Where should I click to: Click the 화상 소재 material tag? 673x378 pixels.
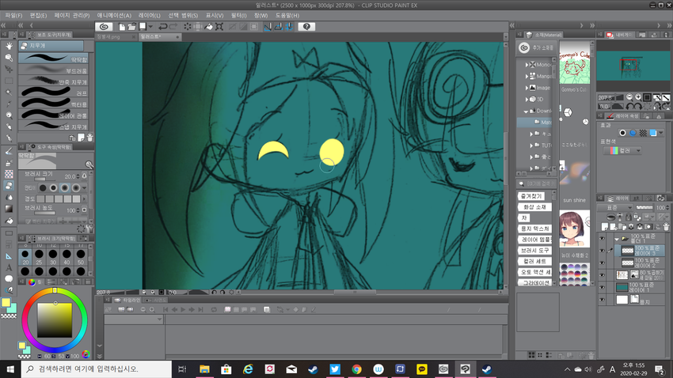534,207
